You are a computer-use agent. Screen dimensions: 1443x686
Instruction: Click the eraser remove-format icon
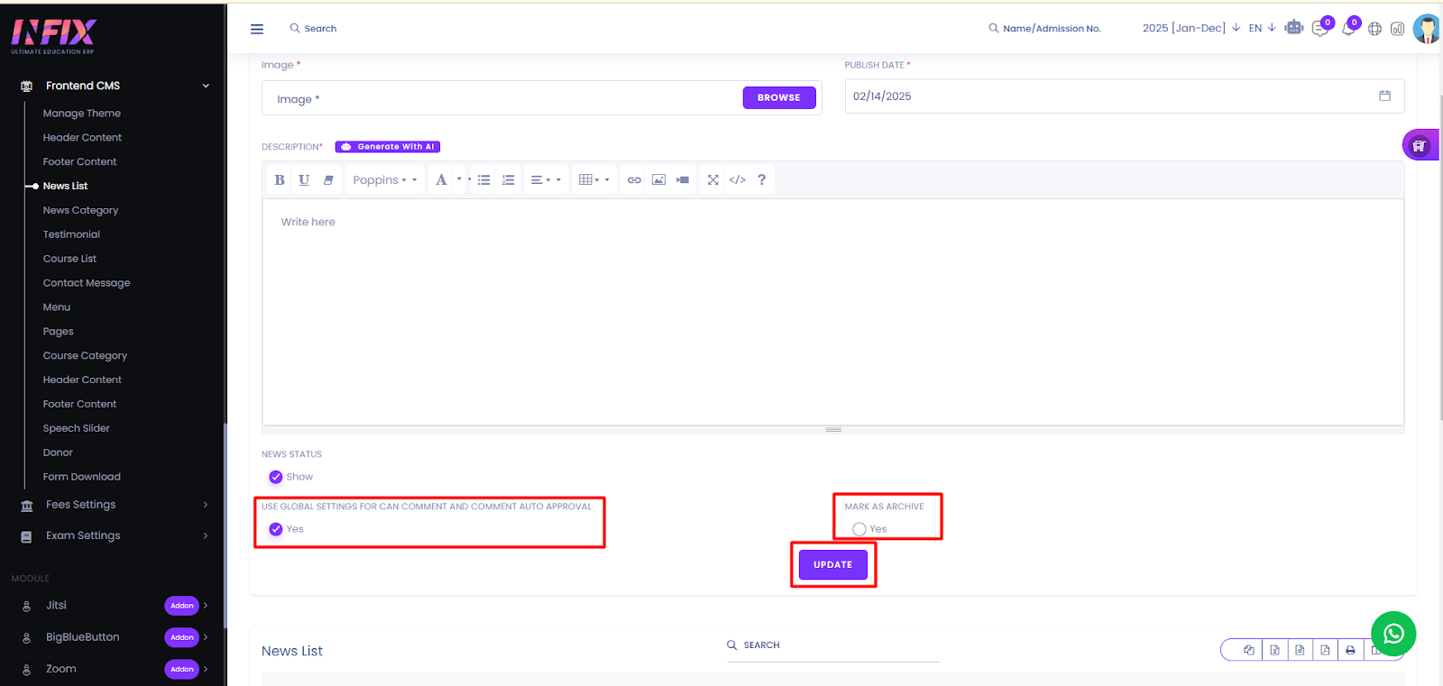click(x=328, y=180)
